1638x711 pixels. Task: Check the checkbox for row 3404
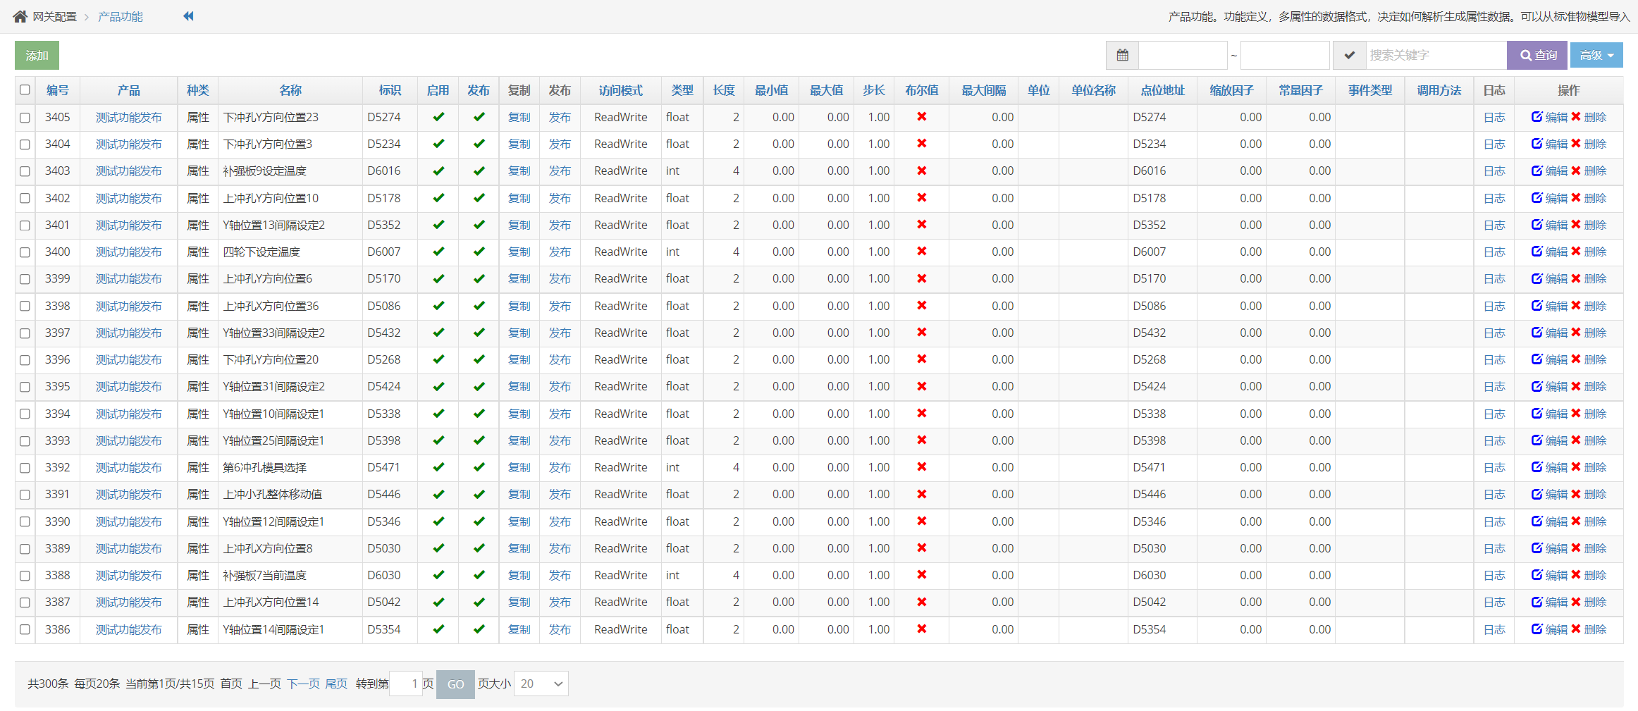(x=25, y=144)
